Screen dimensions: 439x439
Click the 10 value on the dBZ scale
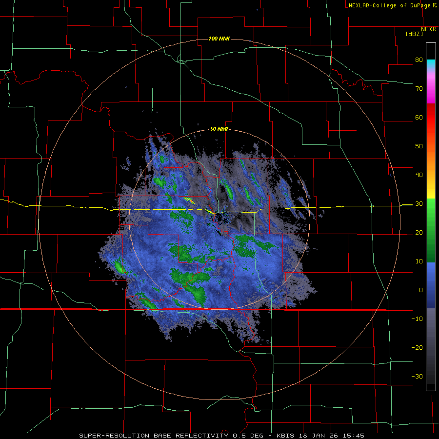click(419, 261)
